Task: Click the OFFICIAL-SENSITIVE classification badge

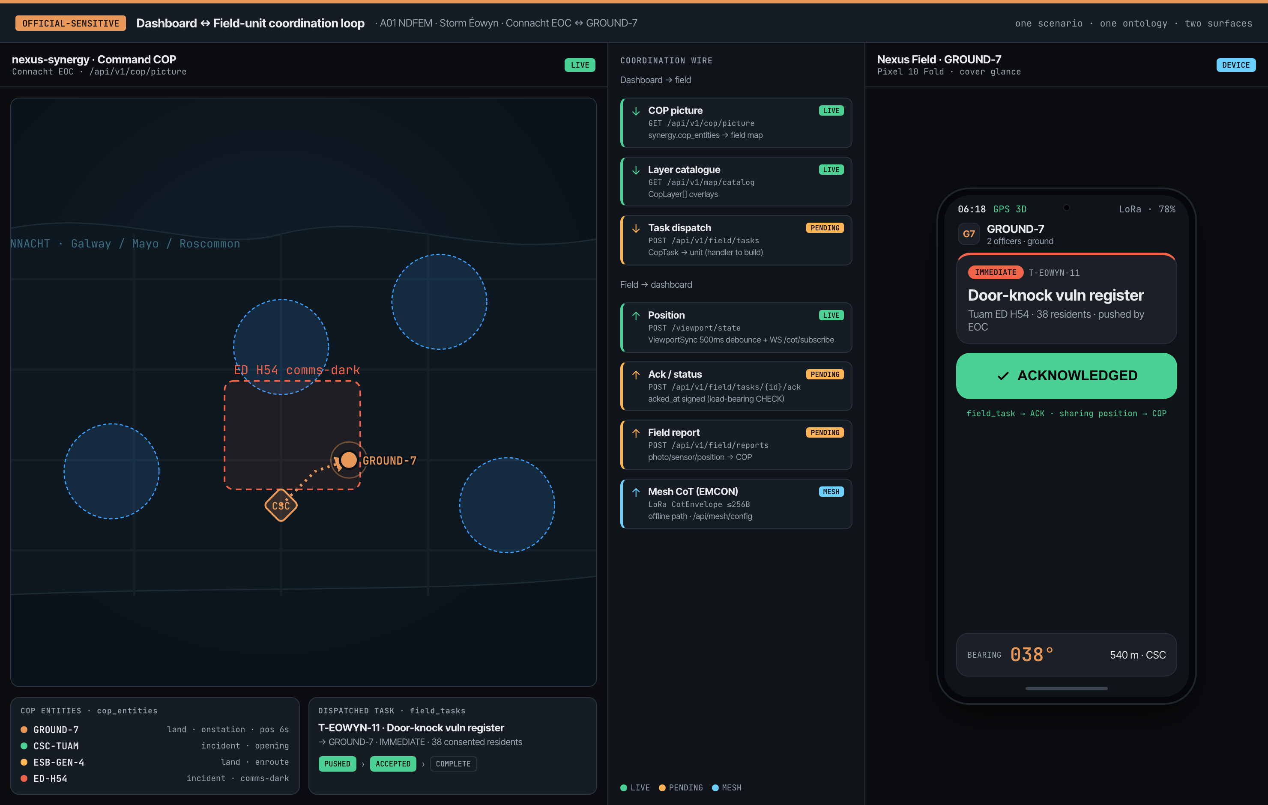Action: [x=71, y=23]
